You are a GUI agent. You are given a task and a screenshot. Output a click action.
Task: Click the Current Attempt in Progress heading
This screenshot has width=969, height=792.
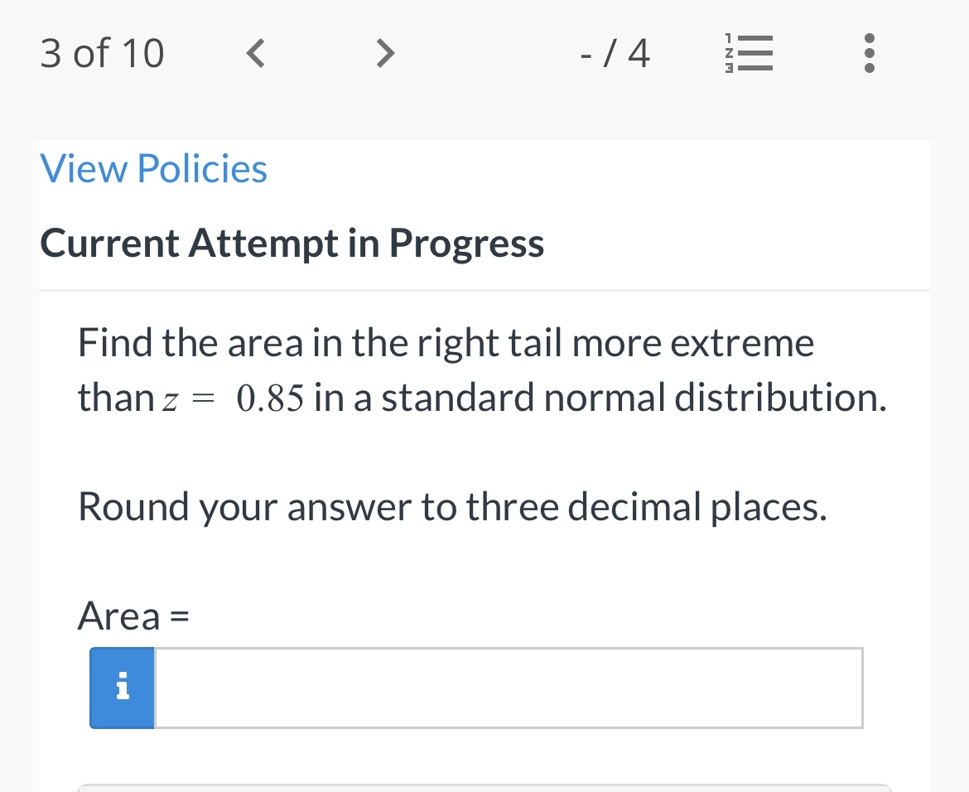[x=292, y=243]
